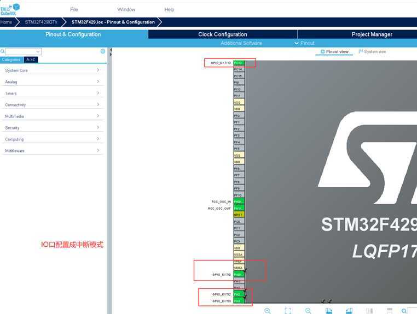Select the VSSA pin
417x314 pixels.
(x=239, y=254)
